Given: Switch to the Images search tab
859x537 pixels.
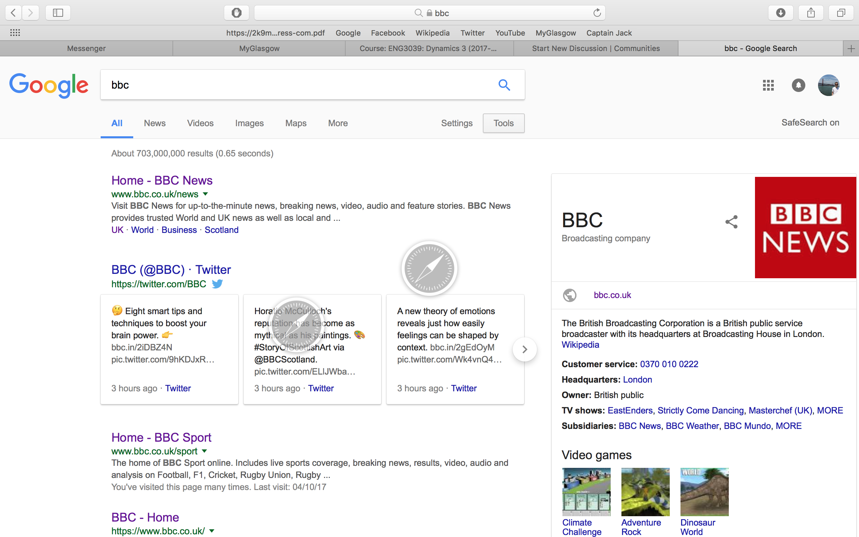Looking at the screenshot, I should click(x=249, y=123).
